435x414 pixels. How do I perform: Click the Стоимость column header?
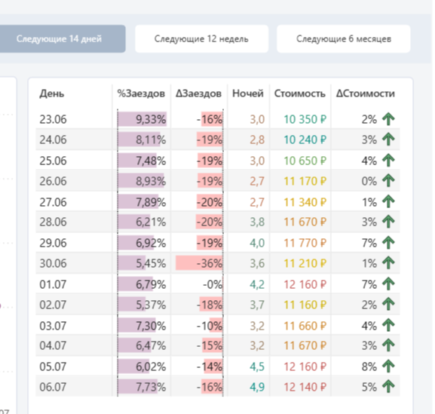[299, 94]
